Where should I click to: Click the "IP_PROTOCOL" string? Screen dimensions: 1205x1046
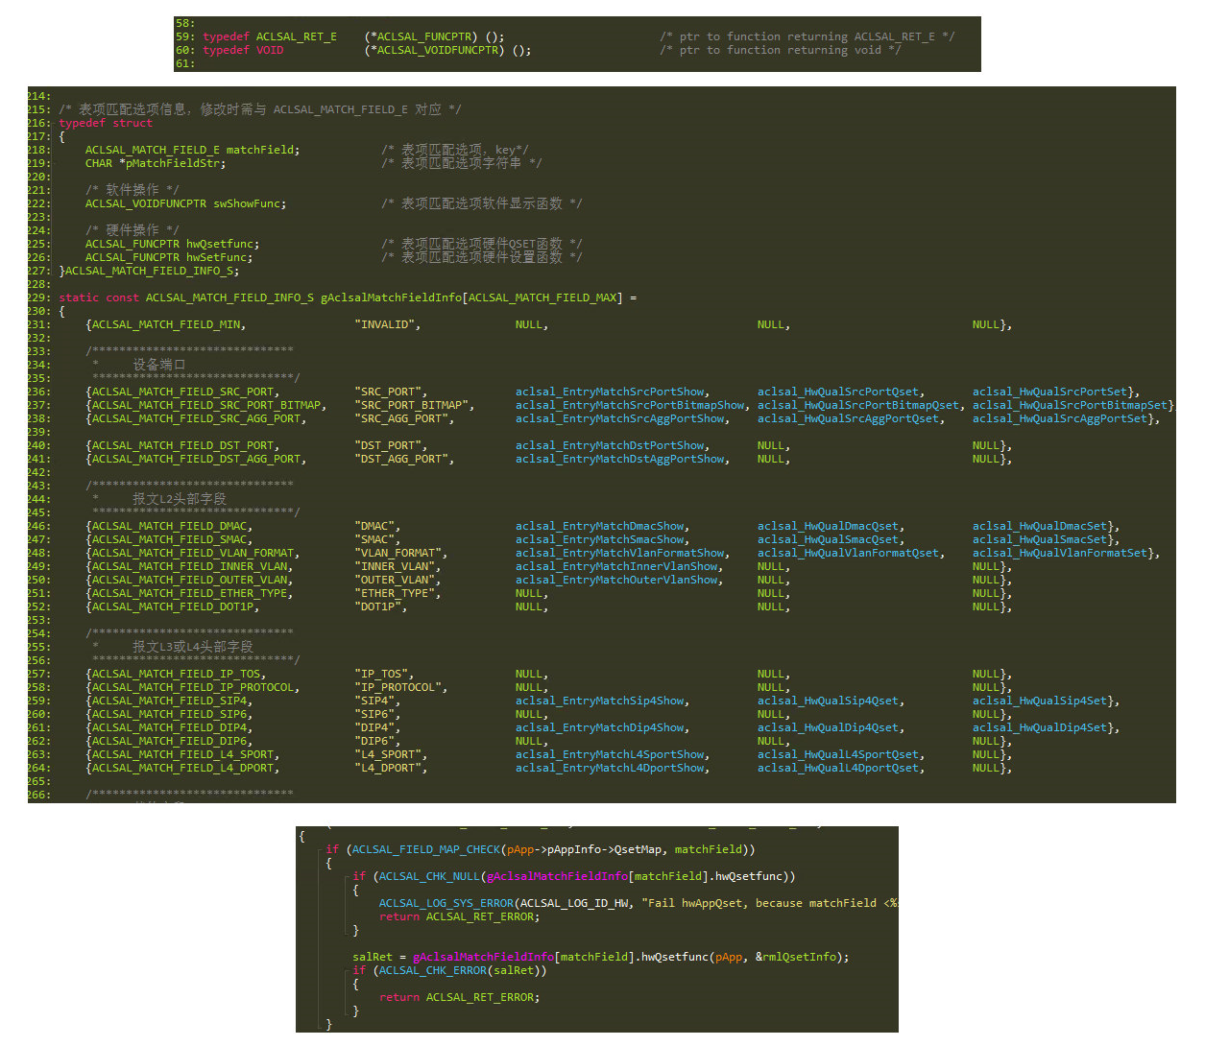point(398,687)
